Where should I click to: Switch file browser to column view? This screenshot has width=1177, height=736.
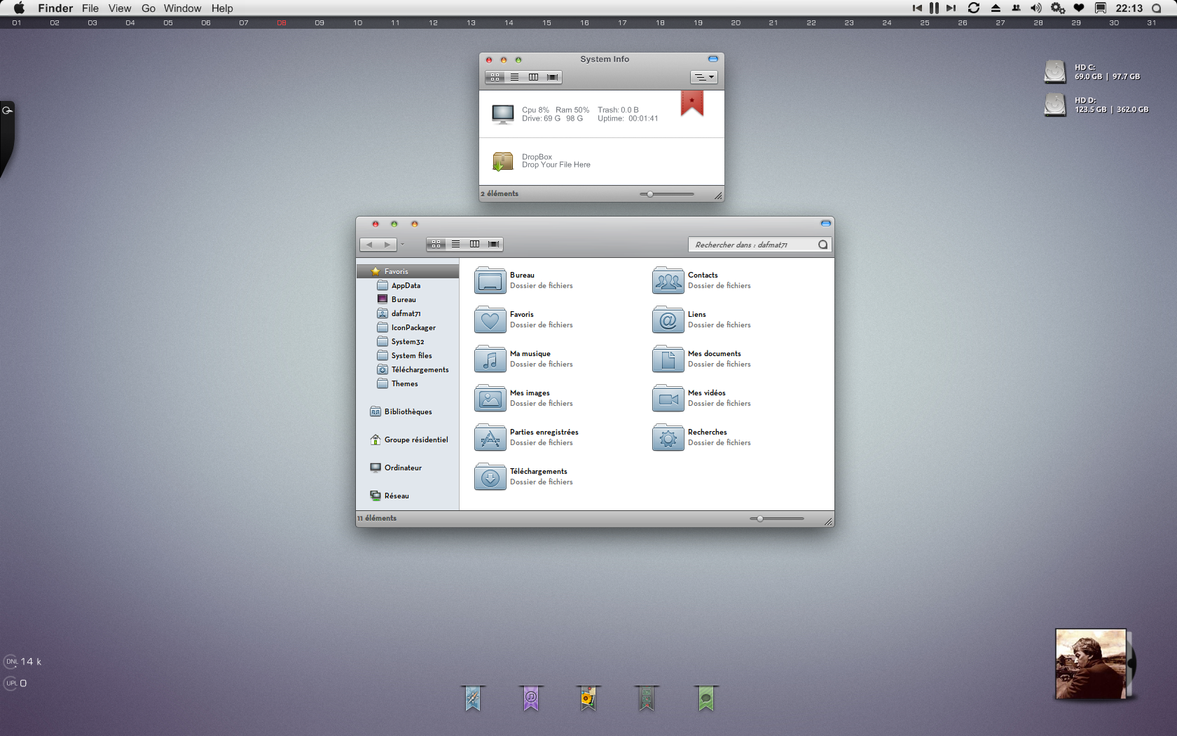point(474,244)
